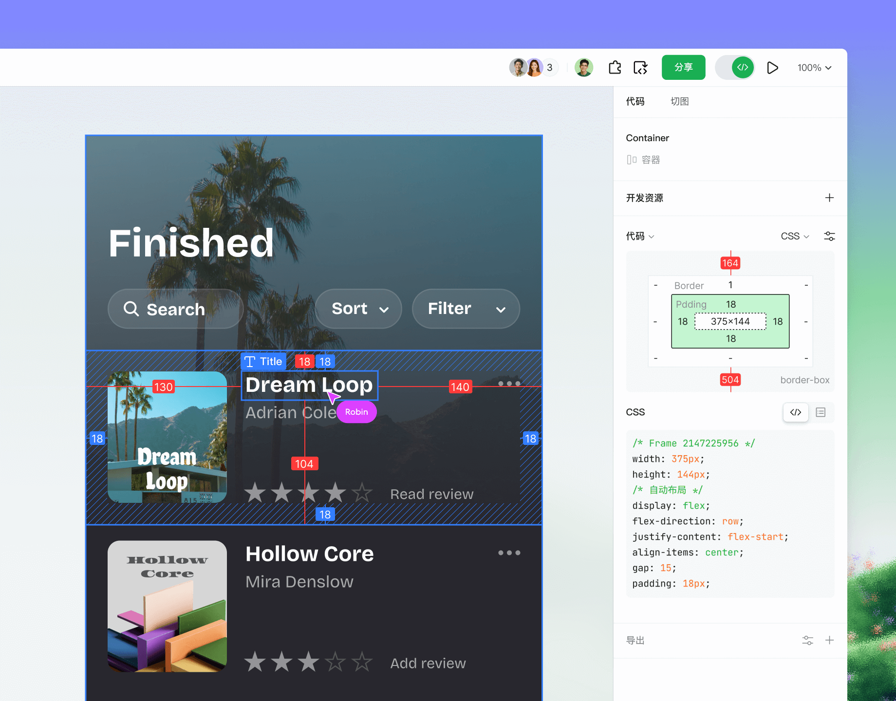Click the code inspect frame icon
Viewport: 896px width, 701px height.
(640, 68)
